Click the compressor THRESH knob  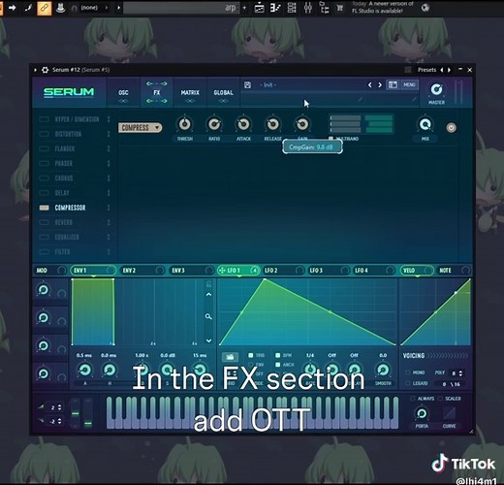click(185, 124)
